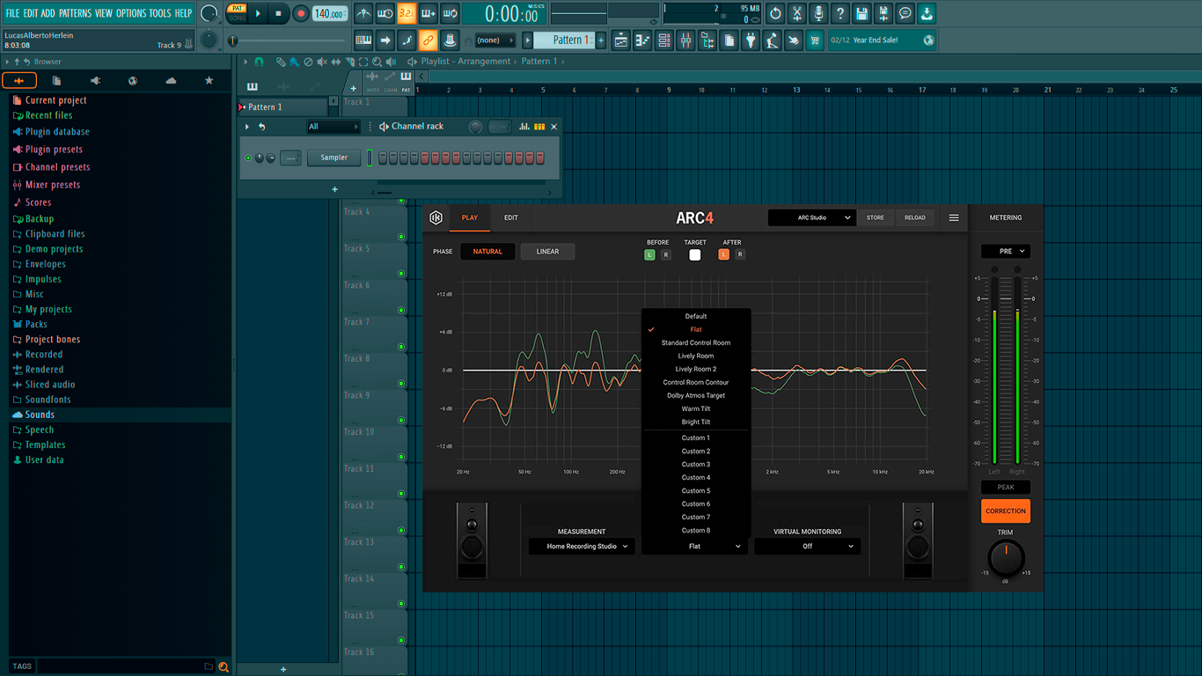Click the song position slider under transport
The width and height of the screenshot is (1202, 676).
287,40
